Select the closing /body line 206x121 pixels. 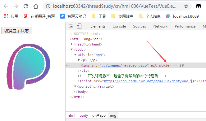[81, 92]
